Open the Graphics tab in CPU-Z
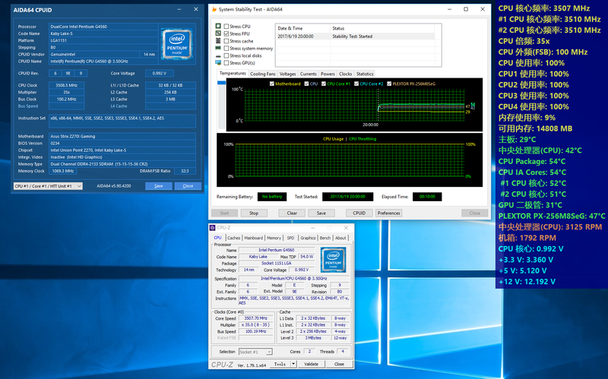 pyautogui.click(x=308, y=238)
